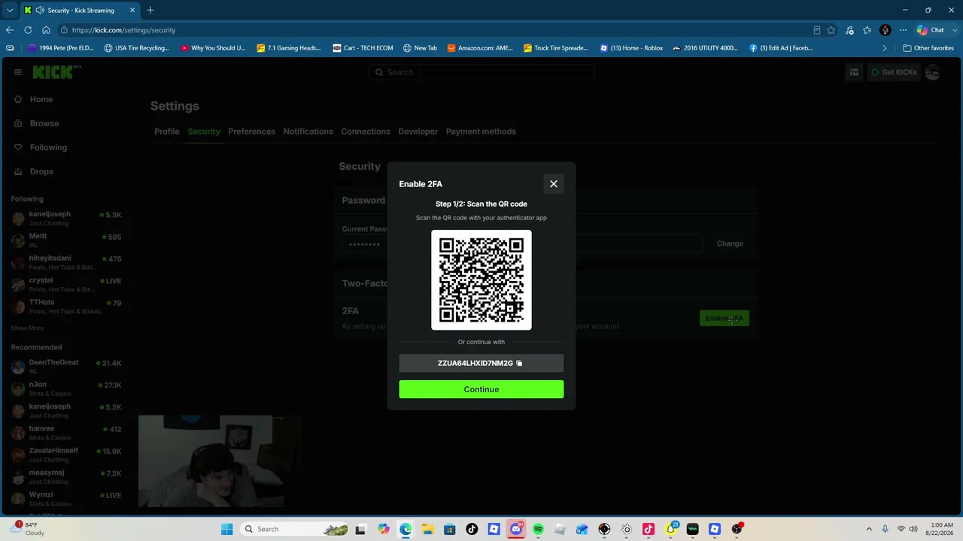The width and height of the screenshot is (963, 541).
Task: Click the browser Home button
Action: click(x=46, y=30)
